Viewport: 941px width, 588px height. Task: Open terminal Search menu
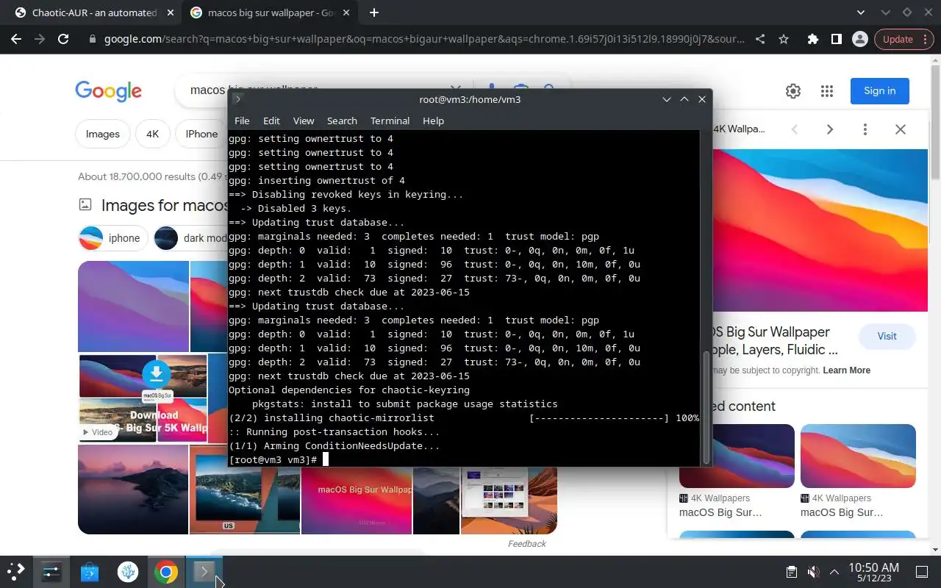342,121
